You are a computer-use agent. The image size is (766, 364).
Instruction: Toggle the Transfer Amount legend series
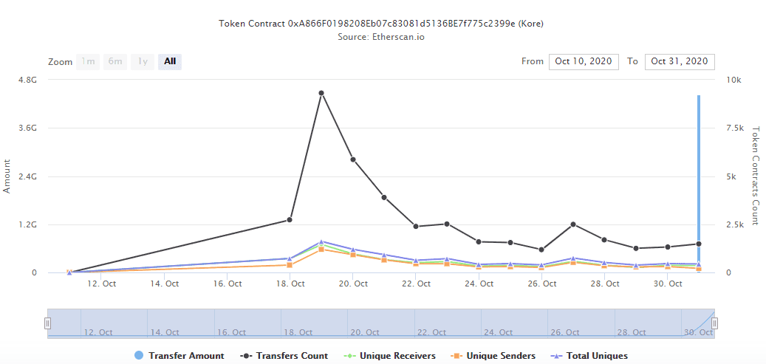click(x=179, y=356)
